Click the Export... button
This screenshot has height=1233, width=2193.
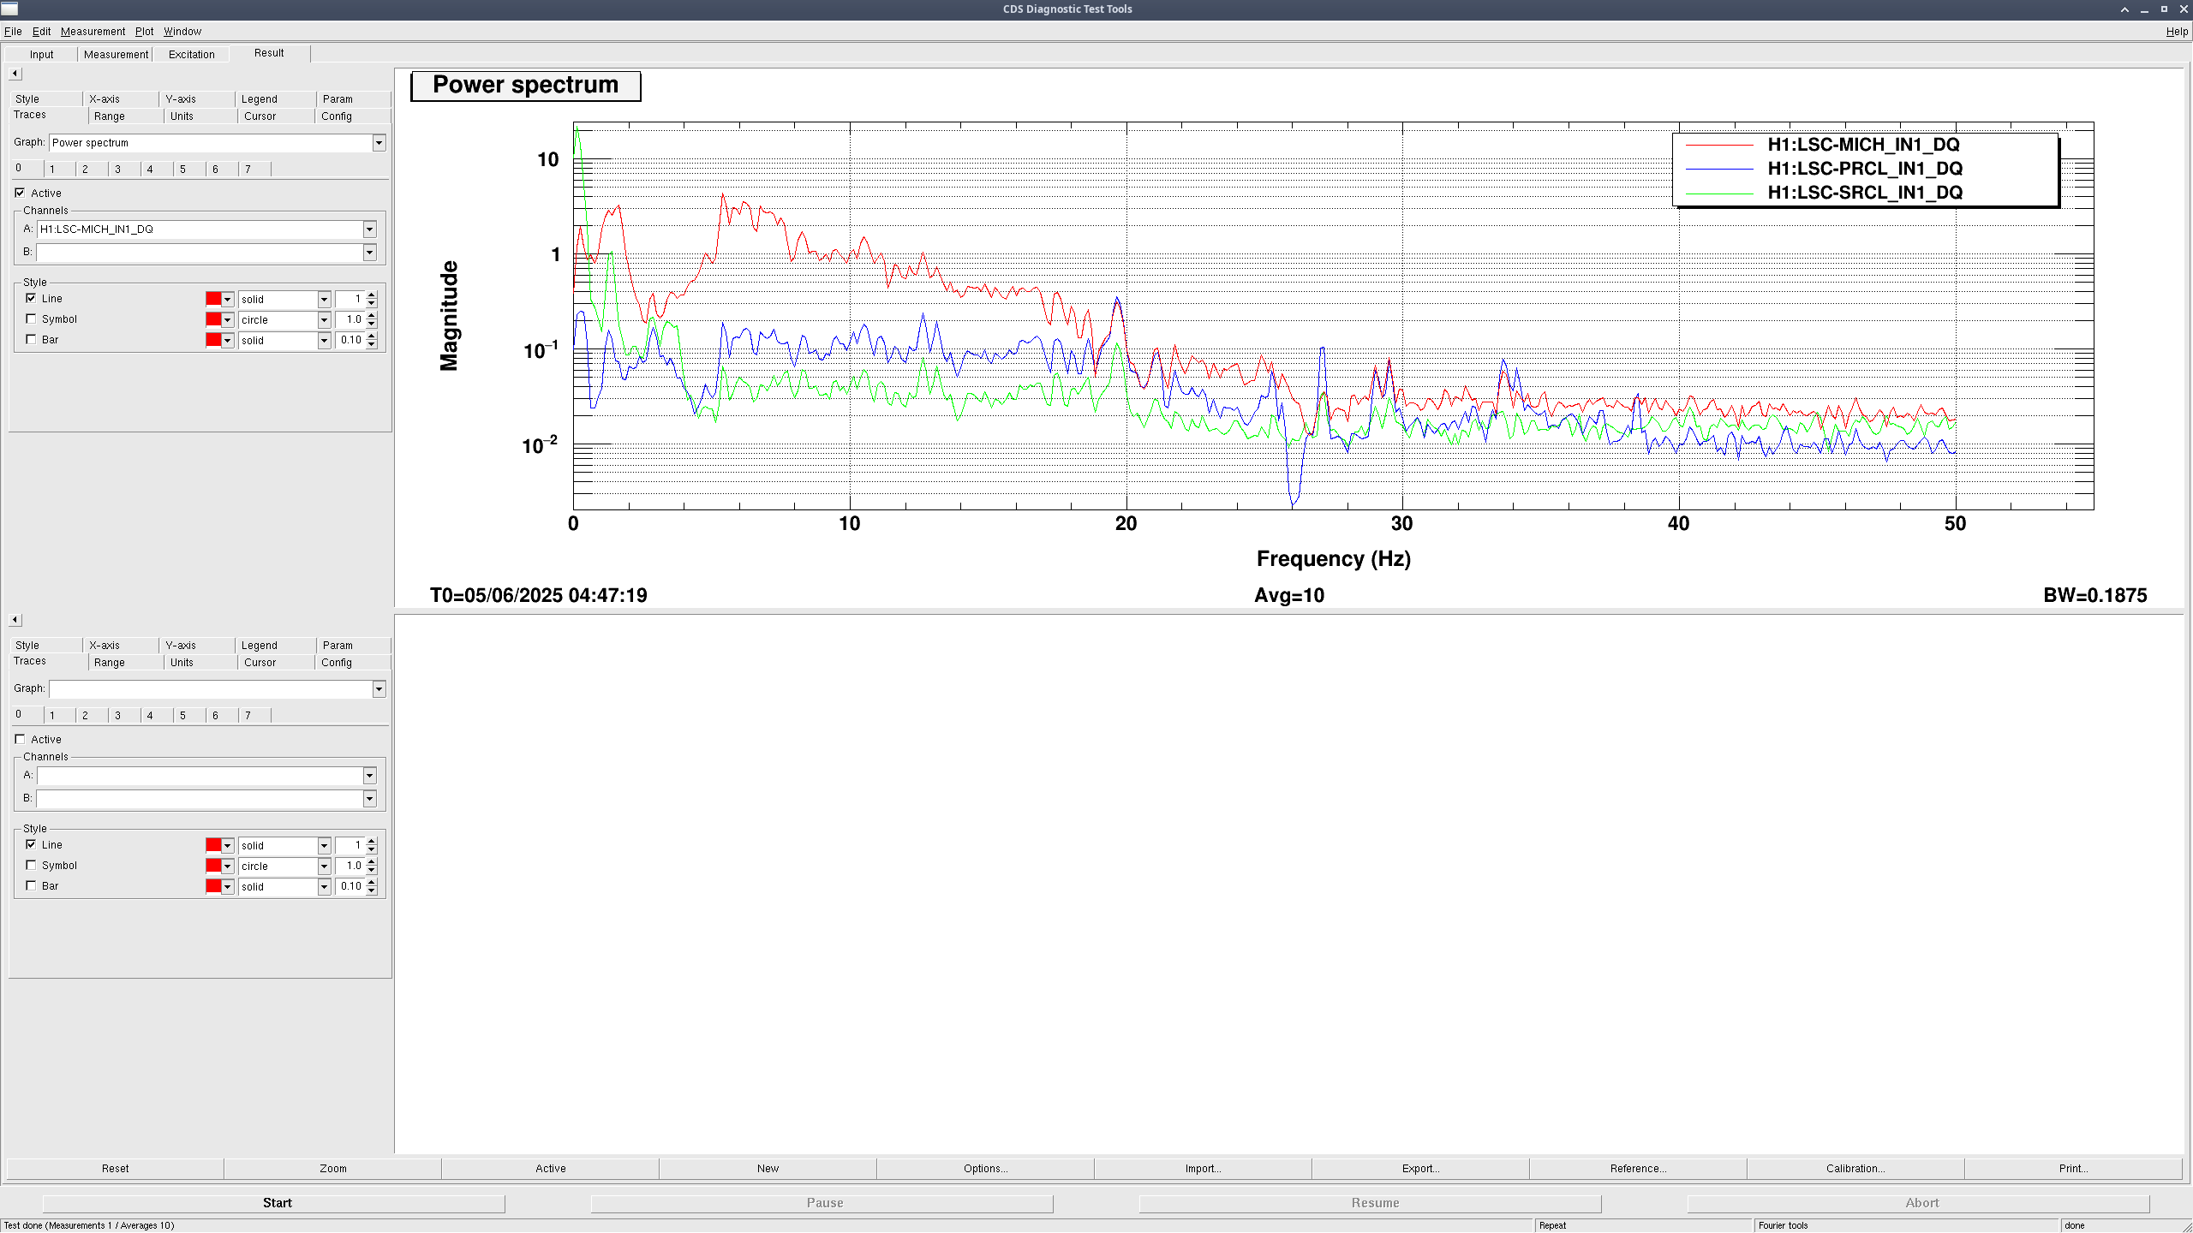pos(1421,1169)
